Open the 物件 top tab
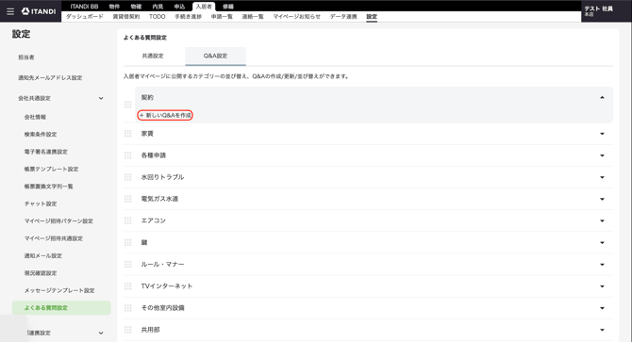The width and height of the screenshot is (632, 342). pos(114,7)
